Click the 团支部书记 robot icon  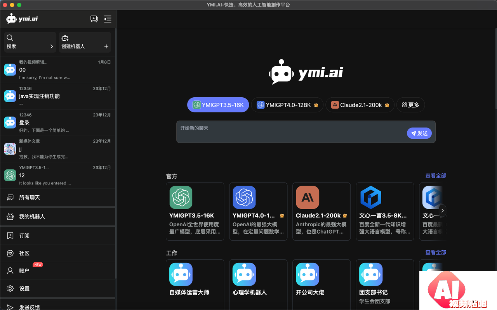click(371, 274)
